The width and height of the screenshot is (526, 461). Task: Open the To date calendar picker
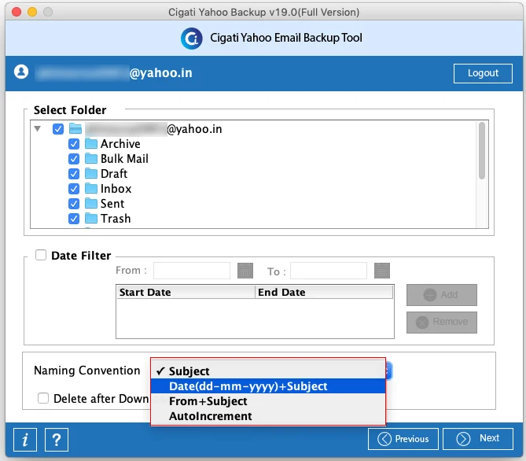(382, 271)
